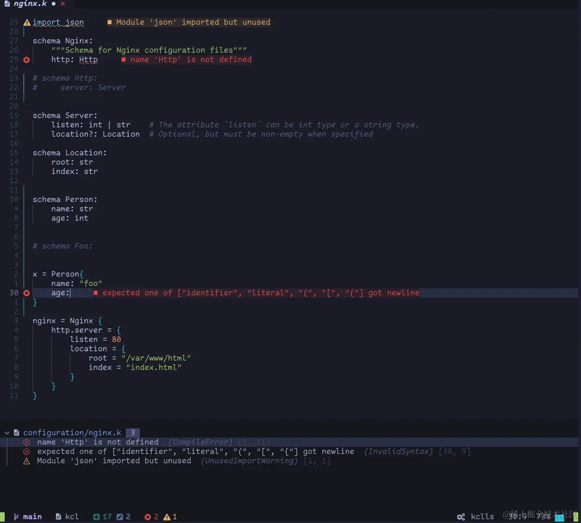Click the import json statement
The height and width of the screenshot is (523, 581).
(58, 22)
